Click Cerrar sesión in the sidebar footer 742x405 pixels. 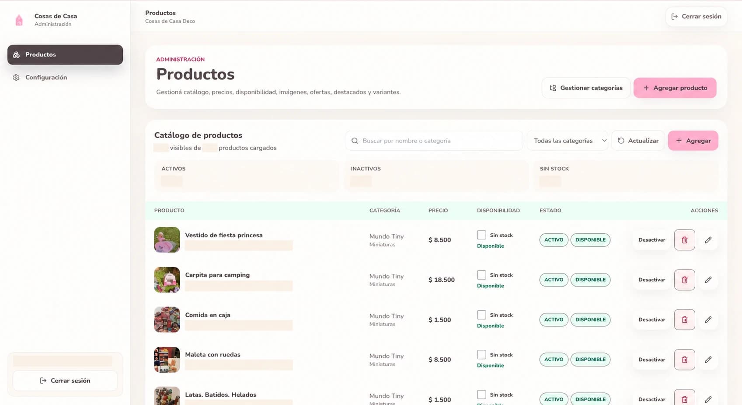coord(65,381)
